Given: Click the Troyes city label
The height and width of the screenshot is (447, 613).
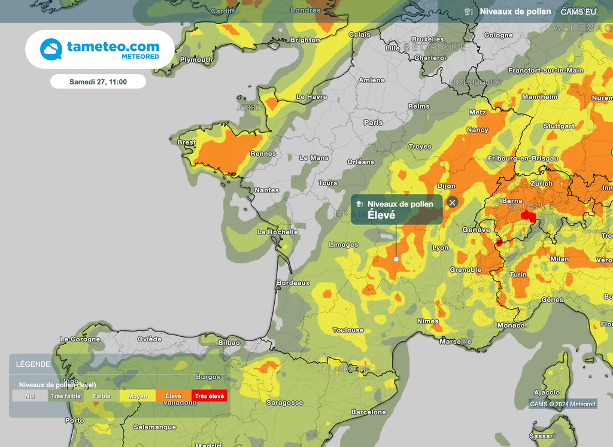Looking at the screenshot, I should pos(420,147).
